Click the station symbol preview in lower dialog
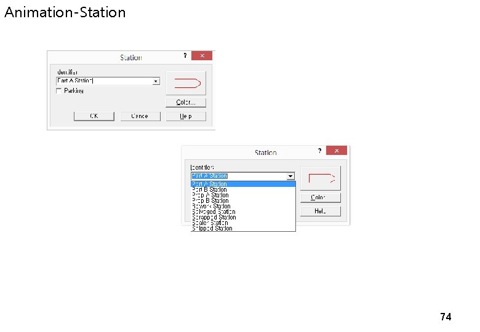 pyautogui.click(x=321, y=178)
